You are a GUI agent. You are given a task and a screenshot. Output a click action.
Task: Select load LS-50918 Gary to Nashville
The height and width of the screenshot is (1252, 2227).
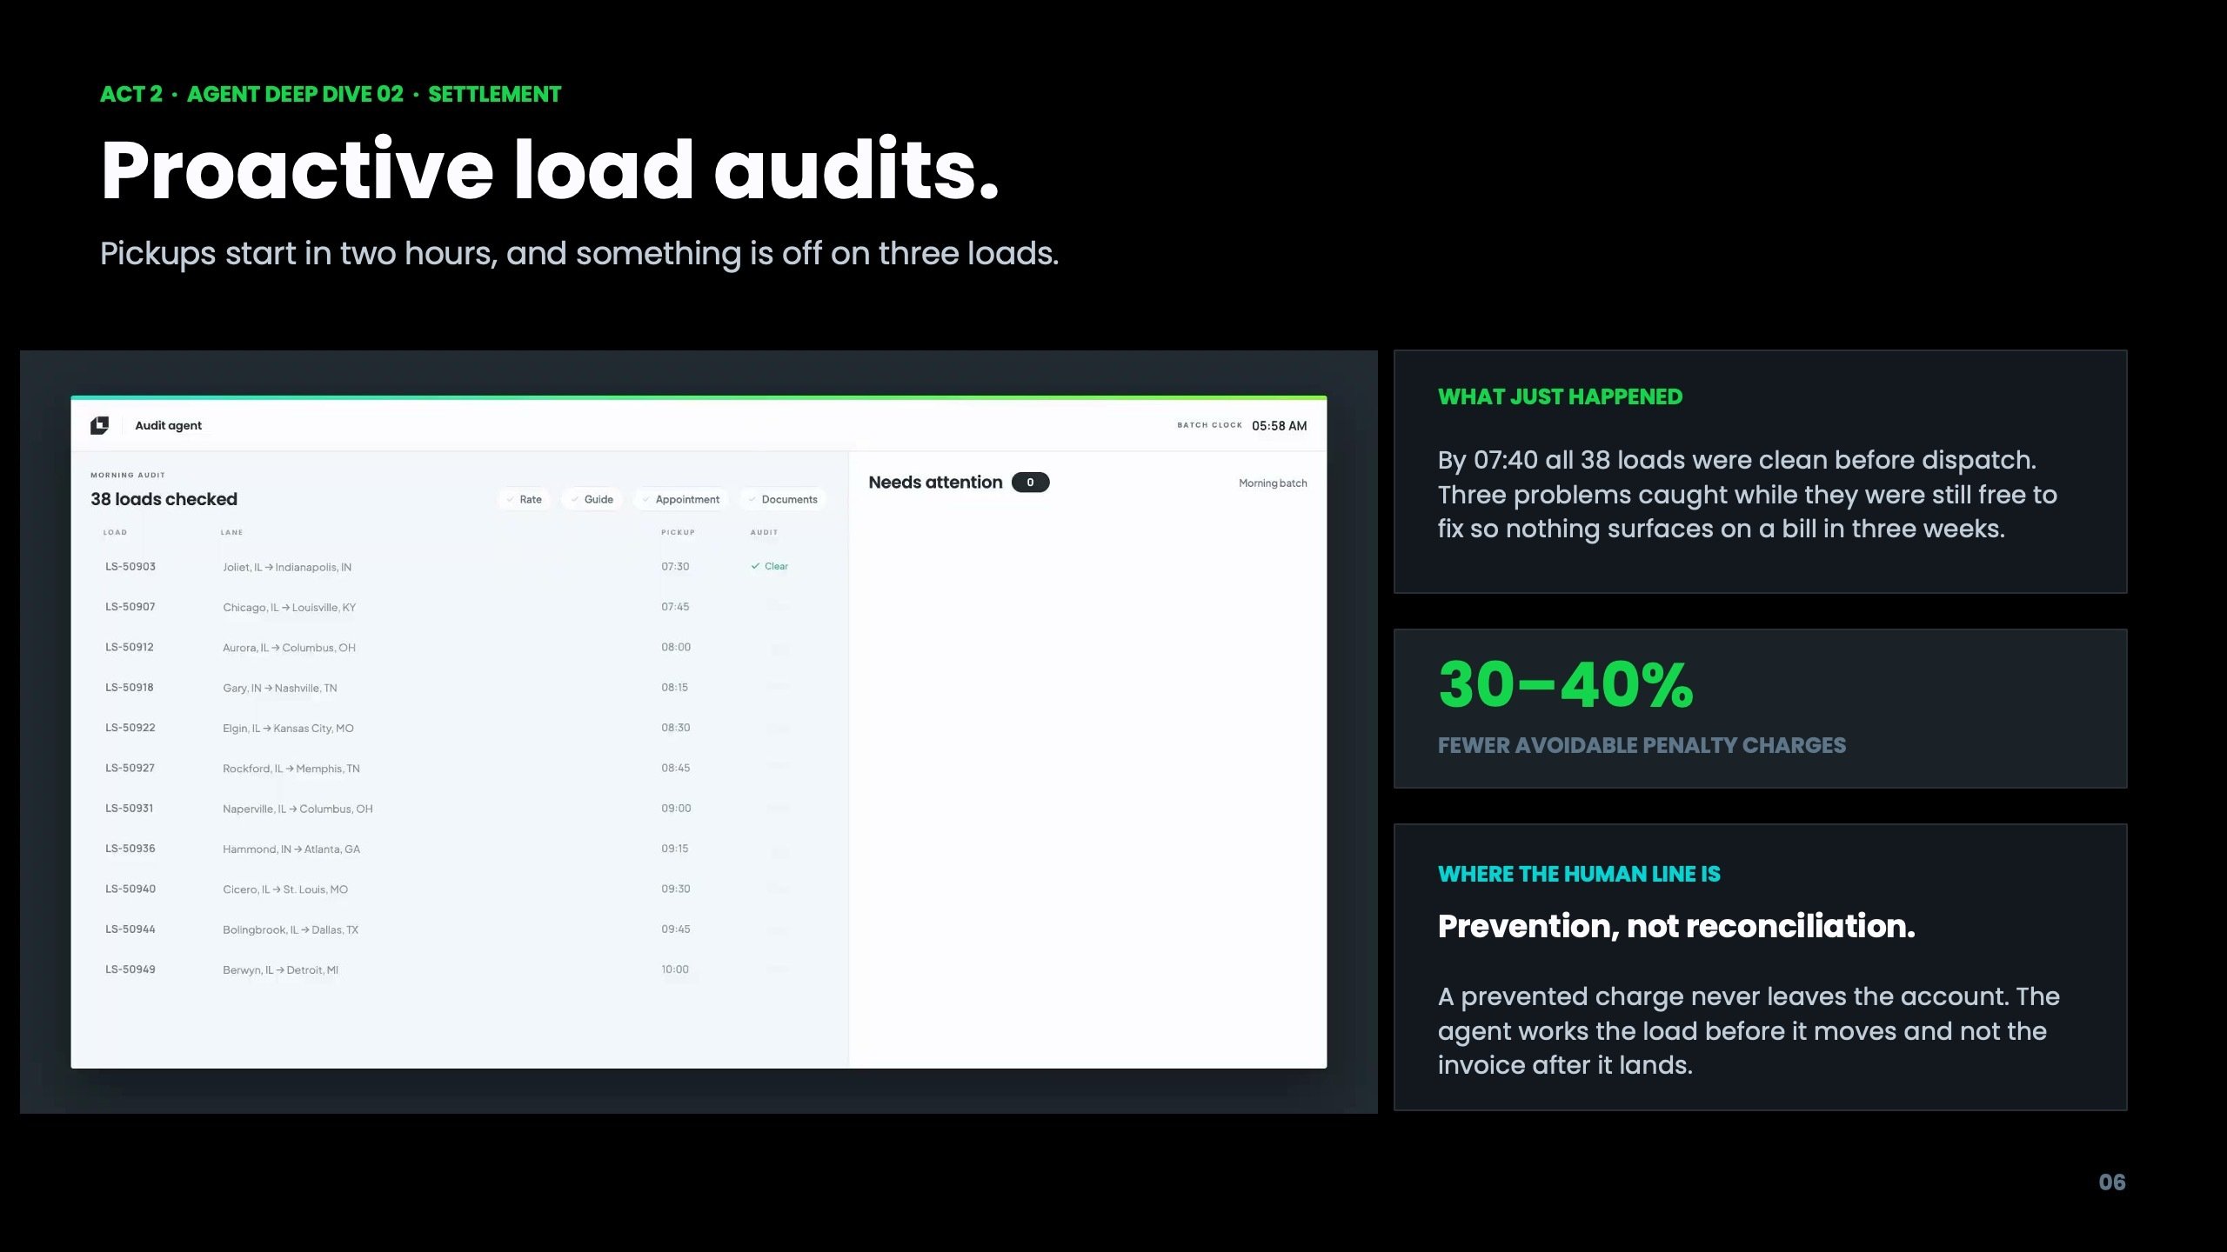pos(459,688)
